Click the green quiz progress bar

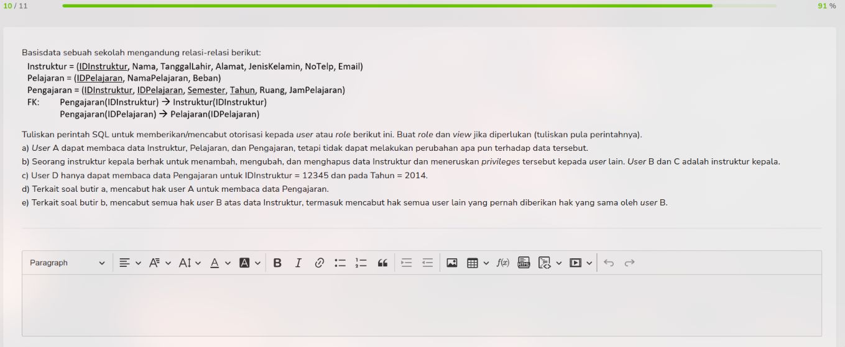(x=387, y=6)
